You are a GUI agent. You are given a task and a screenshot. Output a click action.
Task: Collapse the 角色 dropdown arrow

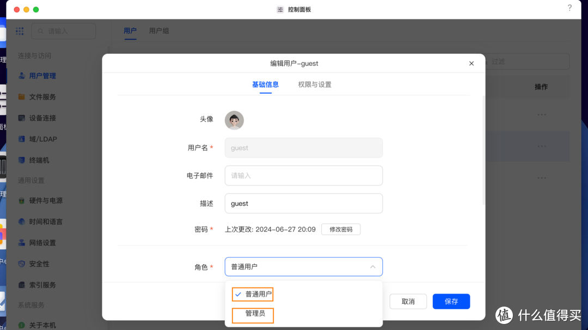click(372, 267)
